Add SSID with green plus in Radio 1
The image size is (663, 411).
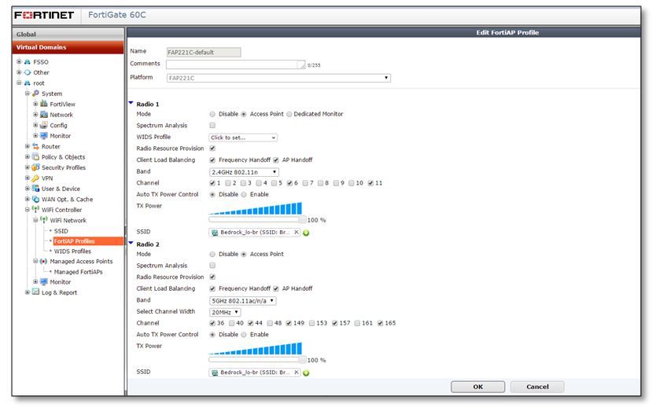coord(306,233)
